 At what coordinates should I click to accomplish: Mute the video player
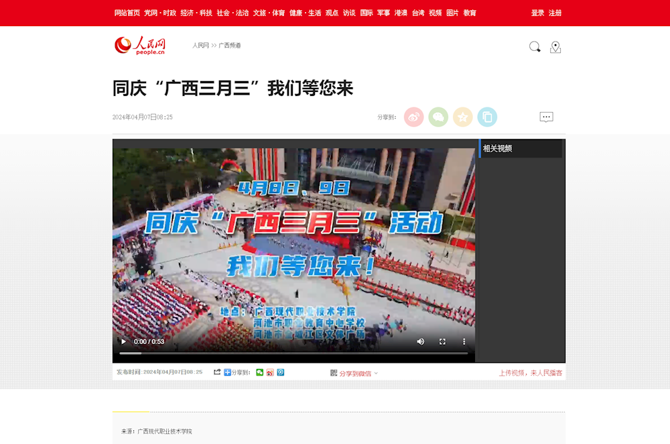pos(421,341)
